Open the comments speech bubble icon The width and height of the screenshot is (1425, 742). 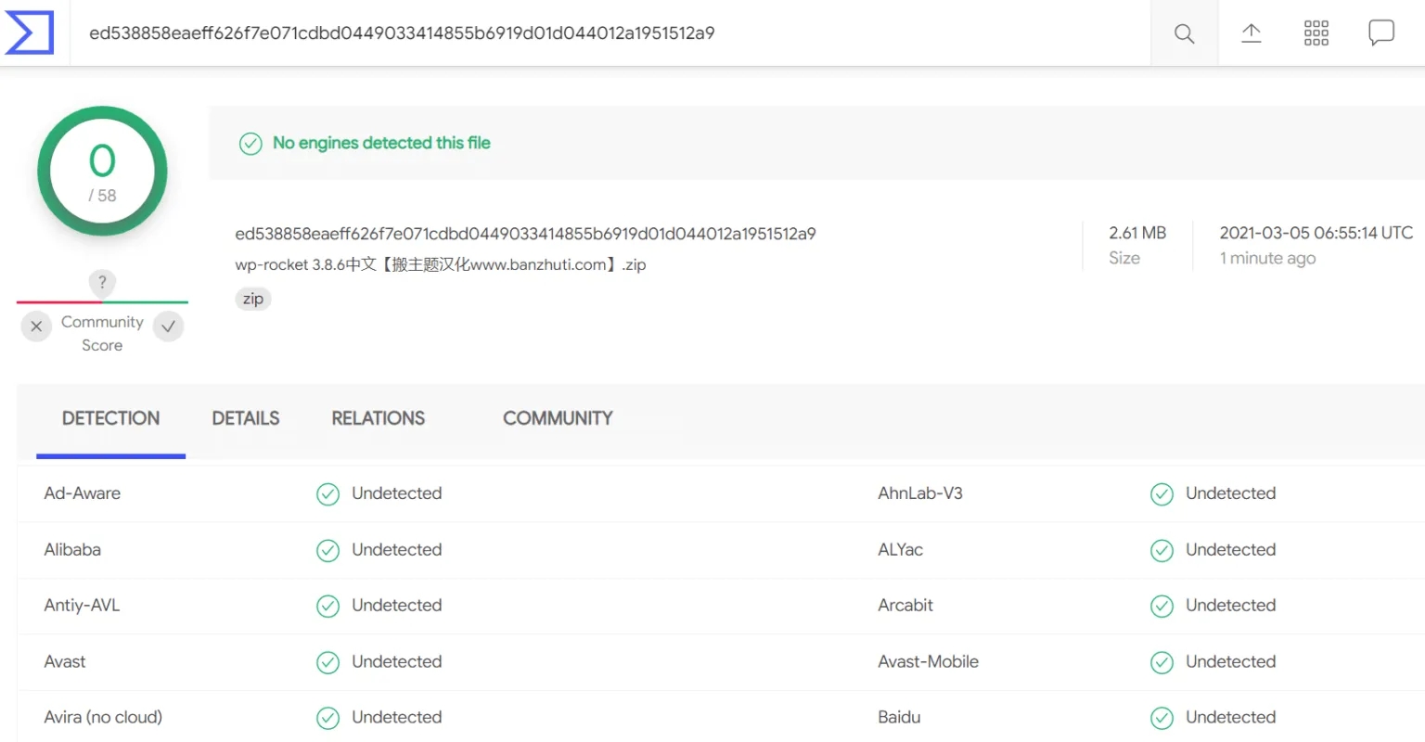pyautogui.click(x=1381, y=33)
